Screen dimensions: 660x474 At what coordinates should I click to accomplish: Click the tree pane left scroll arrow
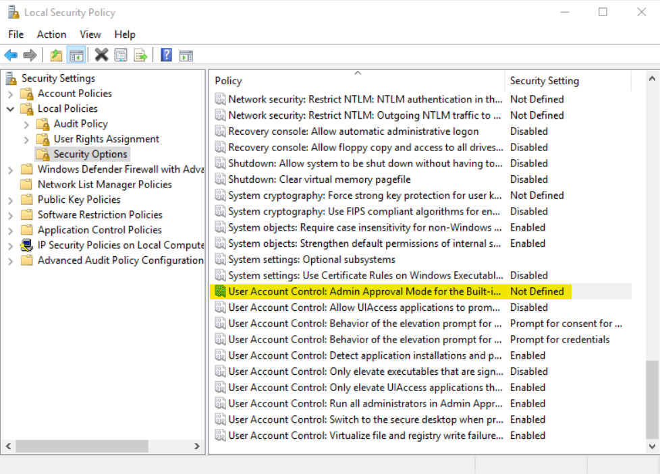click(8, 446)
